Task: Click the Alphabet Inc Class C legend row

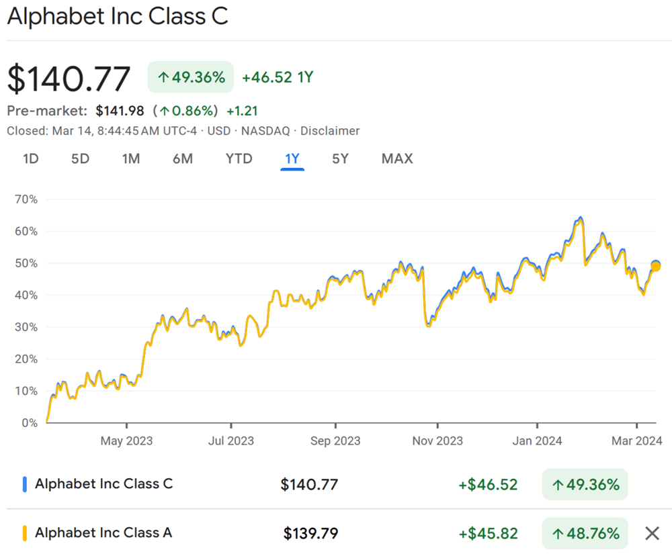Action: (103, 483)
